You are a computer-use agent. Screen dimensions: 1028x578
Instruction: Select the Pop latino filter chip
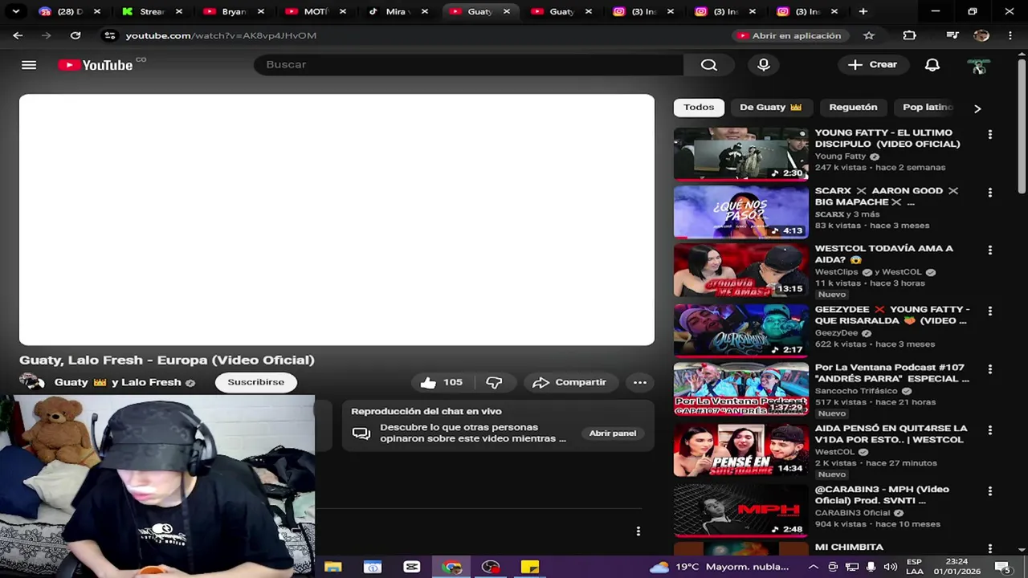click(928, 107)
